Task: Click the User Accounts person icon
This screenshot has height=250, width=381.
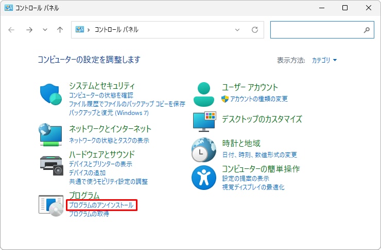Action: click(204, 94)
